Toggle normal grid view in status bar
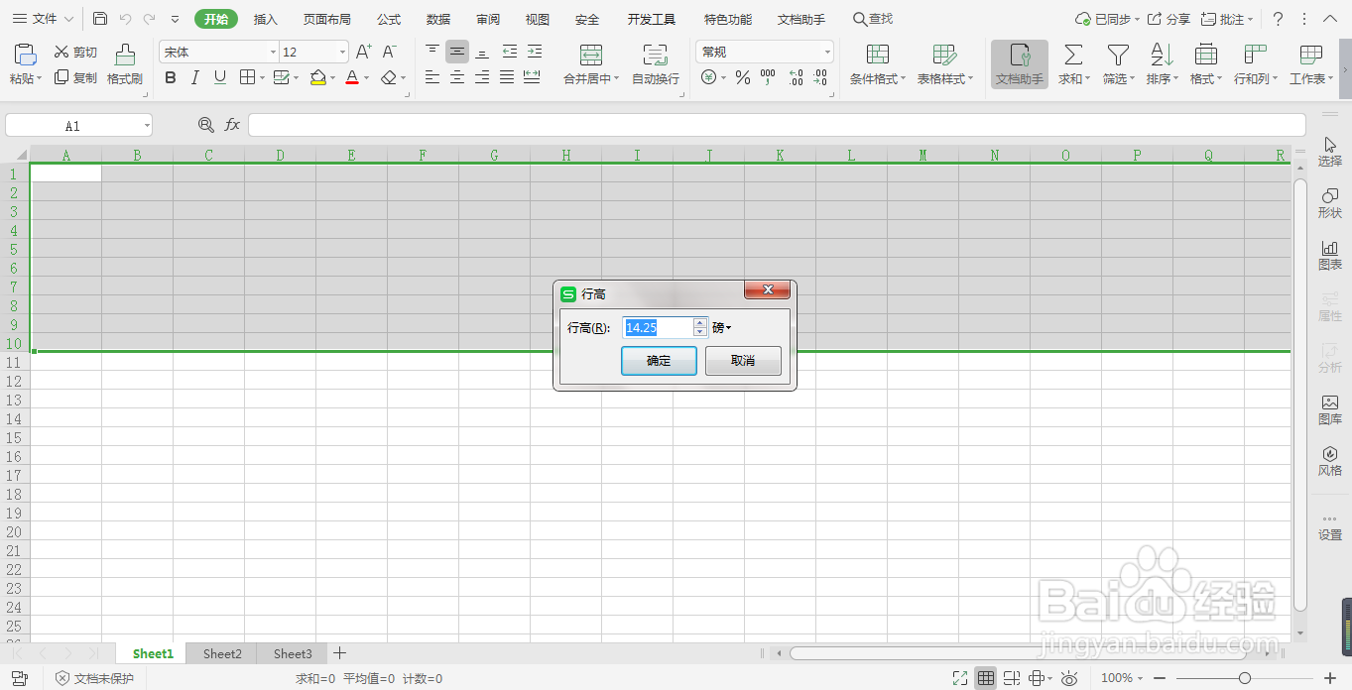Viewport: 1352px width, 690px height. pos(985,678)
